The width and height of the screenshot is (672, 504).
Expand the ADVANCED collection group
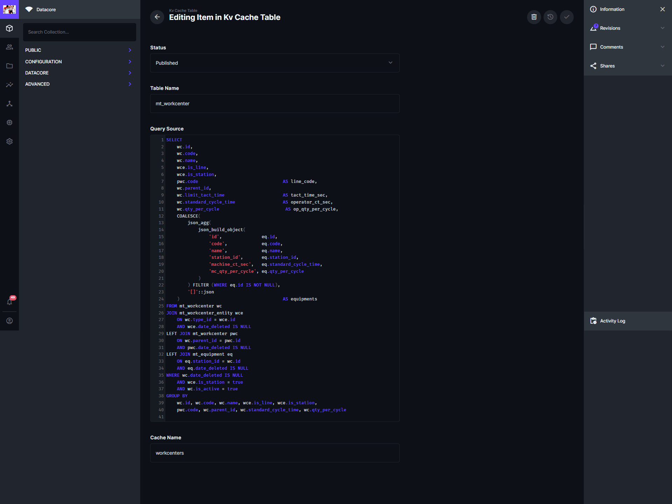point(79,84)
